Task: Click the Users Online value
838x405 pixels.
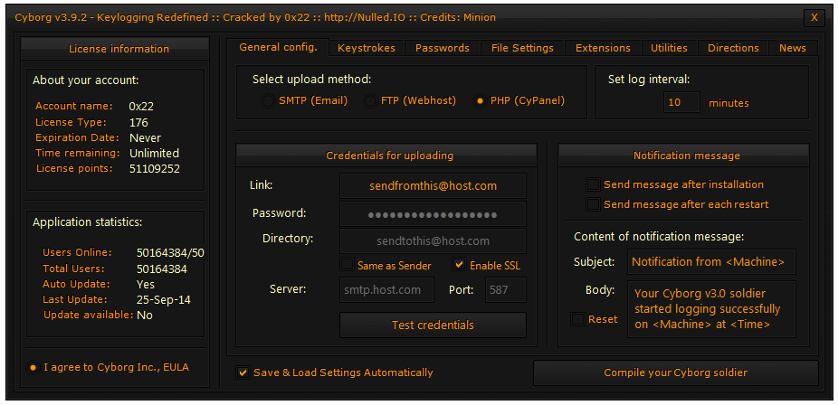Action: click(x=170, y=253)
